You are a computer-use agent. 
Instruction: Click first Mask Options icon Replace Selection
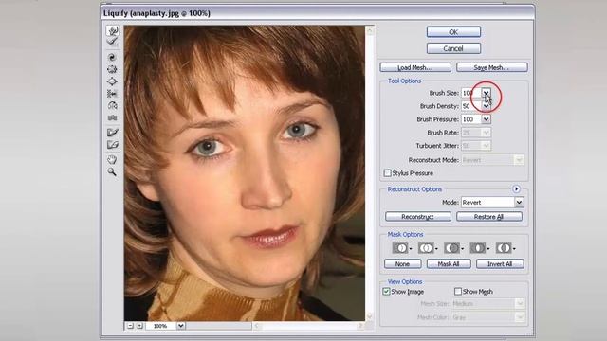tap(400, 248)
